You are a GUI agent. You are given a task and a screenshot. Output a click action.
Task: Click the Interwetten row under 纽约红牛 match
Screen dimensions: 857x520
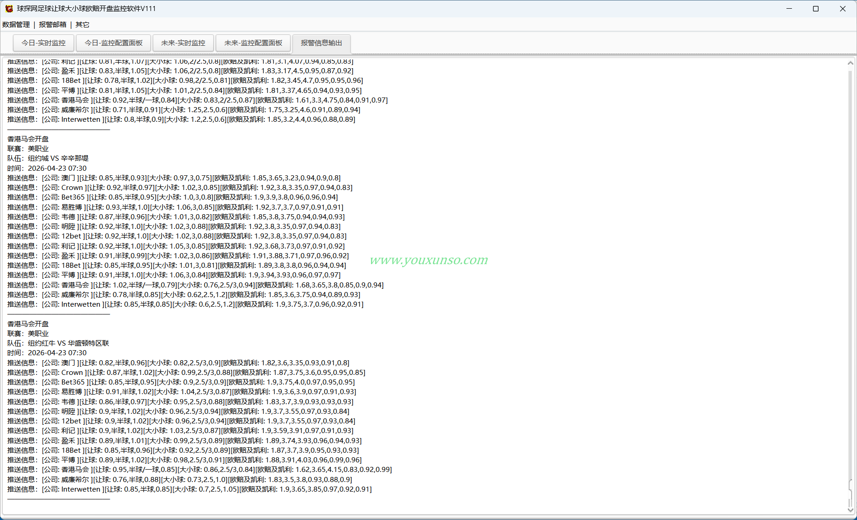[x=190, y=489]
